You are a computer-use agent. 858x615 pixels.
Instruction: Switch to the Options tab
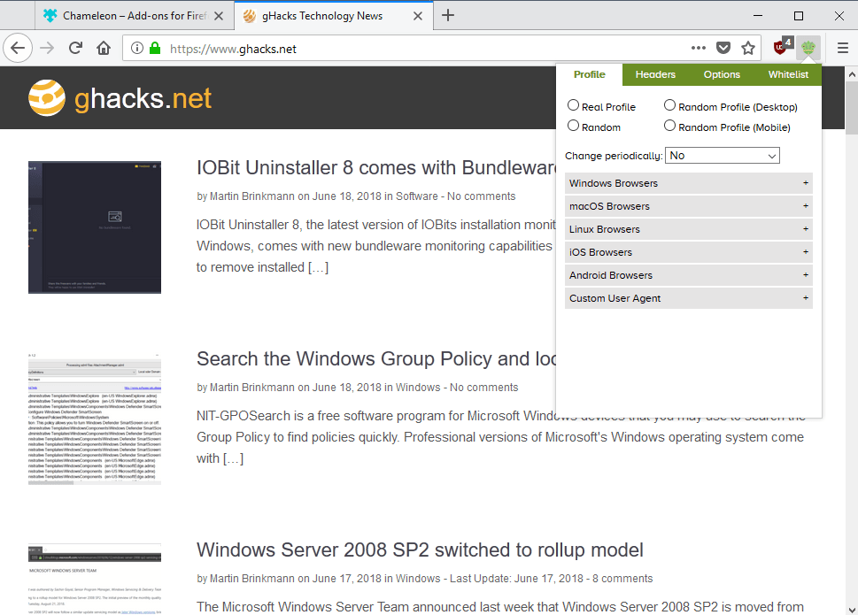click(x=722, y=74)
